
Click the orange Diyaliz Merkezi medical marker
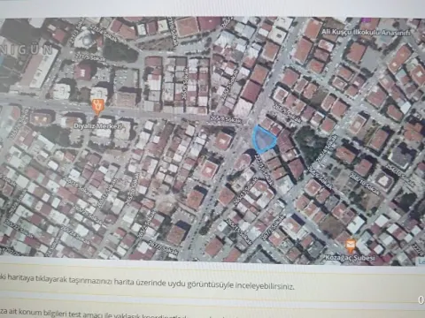point(98,106)
